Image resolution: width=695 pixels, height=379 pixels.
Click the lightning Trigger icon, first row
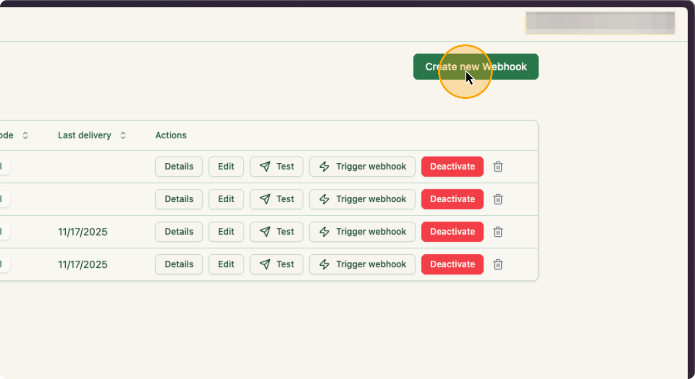(324, 166)
